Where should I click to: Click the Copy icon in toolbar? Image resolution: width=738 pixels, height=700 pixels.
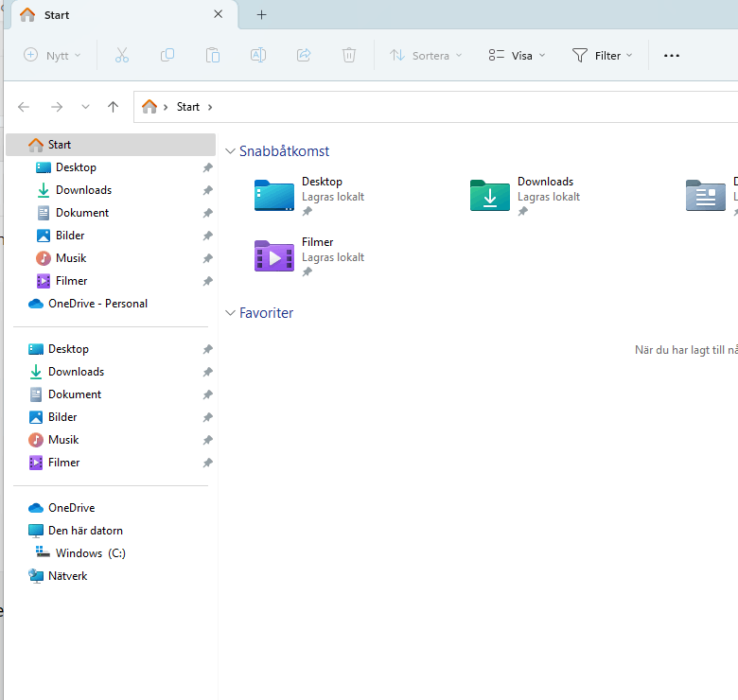coord(167,56)
